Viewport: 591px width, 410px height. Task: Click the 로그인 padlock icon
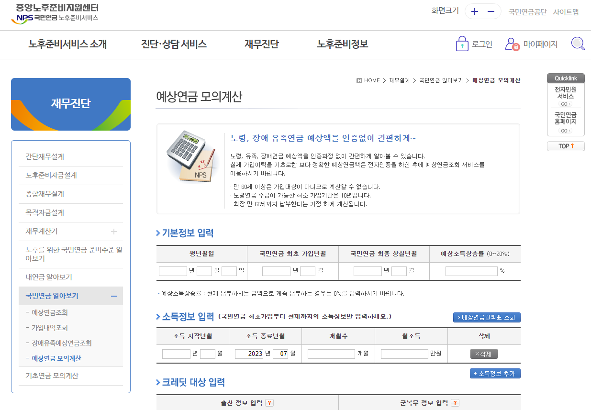[462, 43]
